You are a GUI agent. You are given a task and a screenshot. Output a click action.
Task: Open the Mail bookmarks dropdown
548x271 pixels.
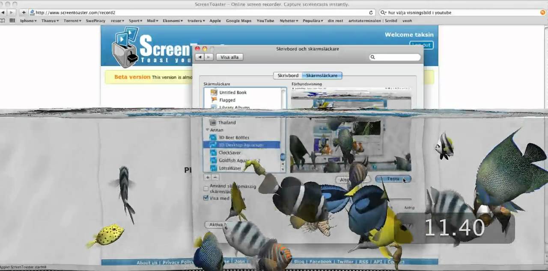click(152, 21)
